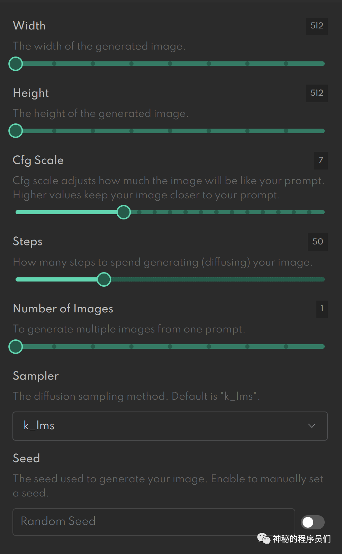
Task: Click the Width value box showing 512
Action: coord(317,26)
